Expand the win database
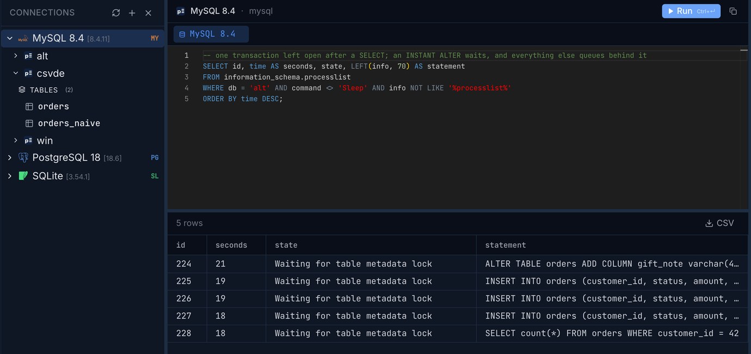This screenshot has width=751, height=354. tap(16, 140)
